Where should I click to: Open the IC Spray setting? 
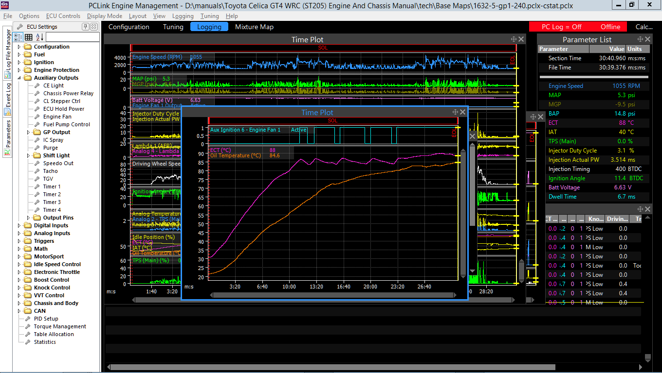coord(53,140)
